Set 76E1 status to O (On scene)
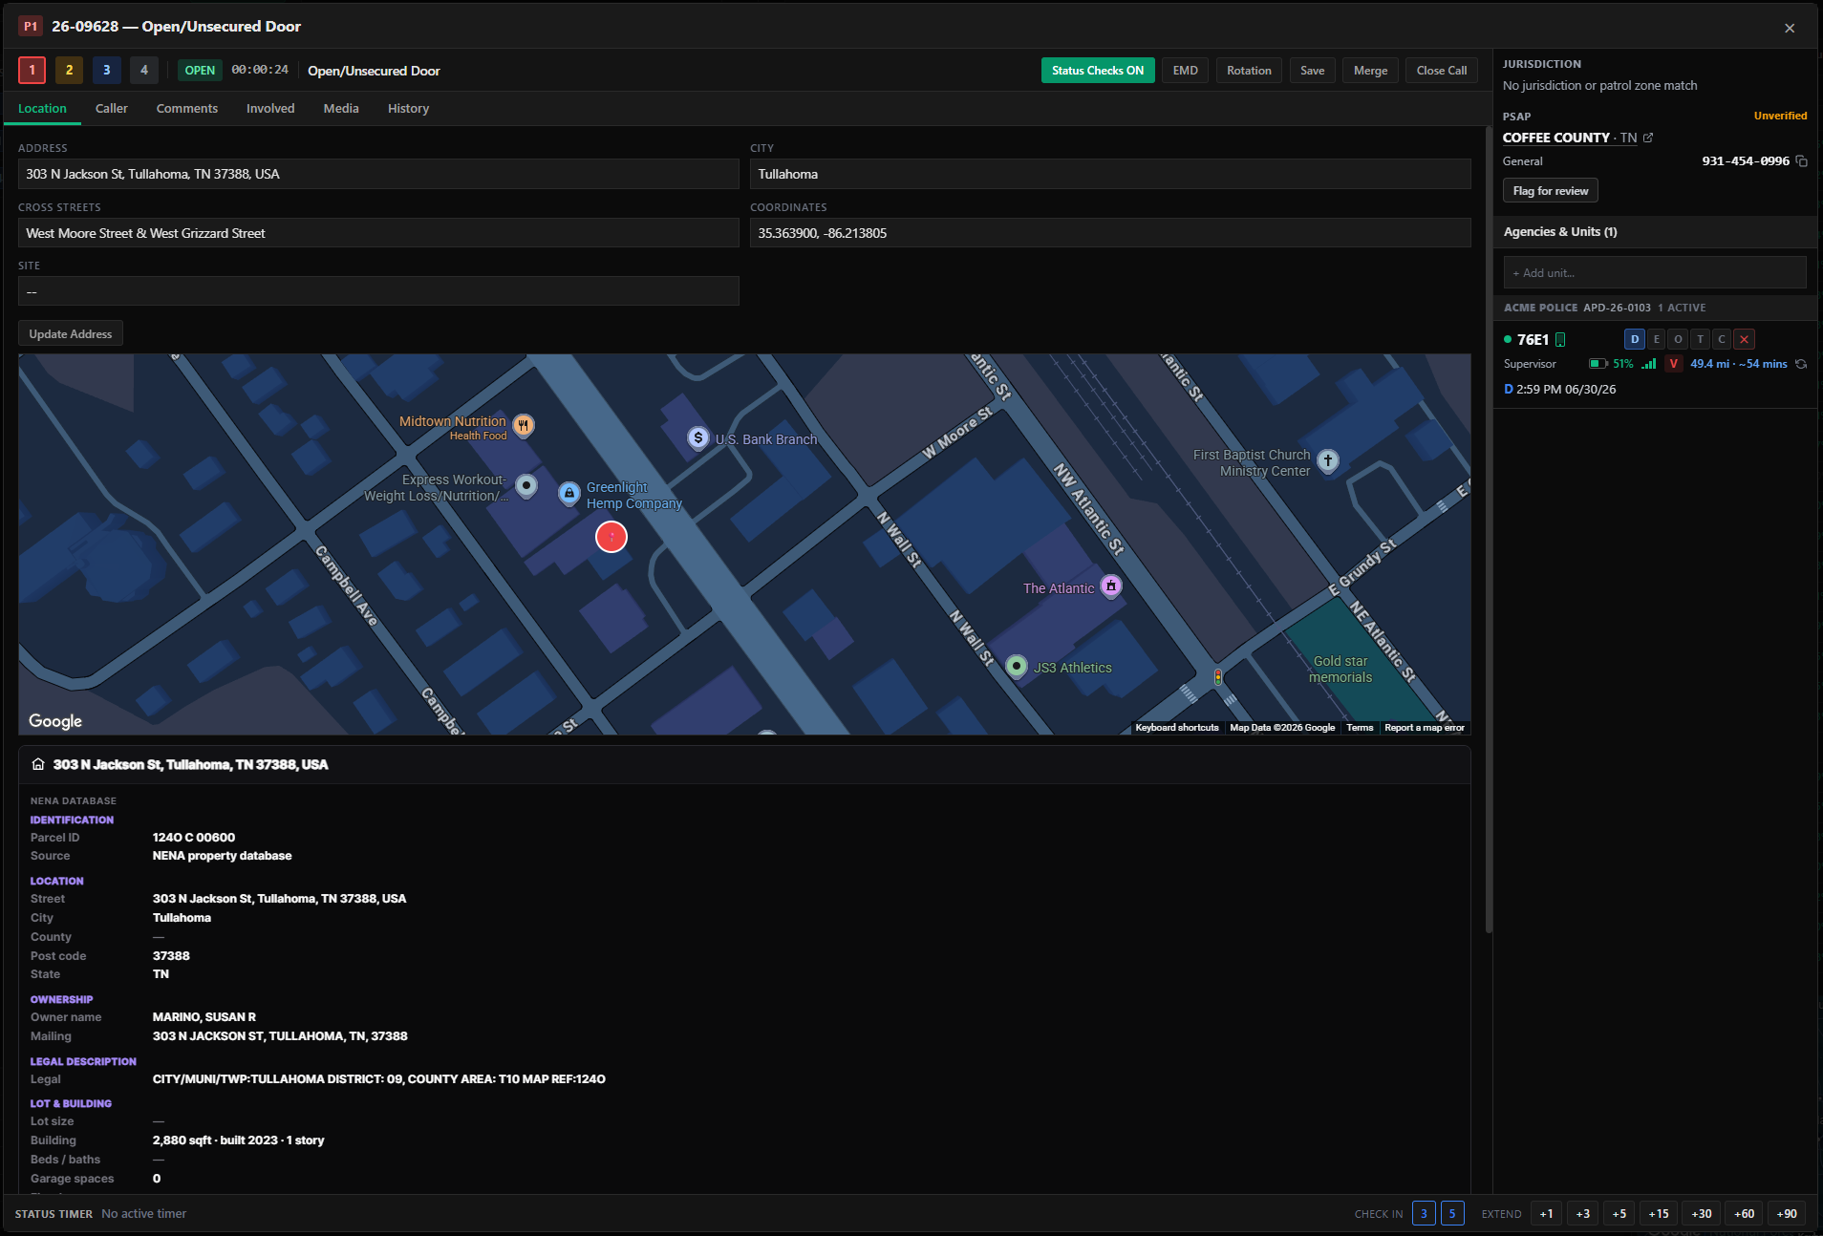The height and width of the screenshot is (1236, 1823). click(x=1678, y=339)
